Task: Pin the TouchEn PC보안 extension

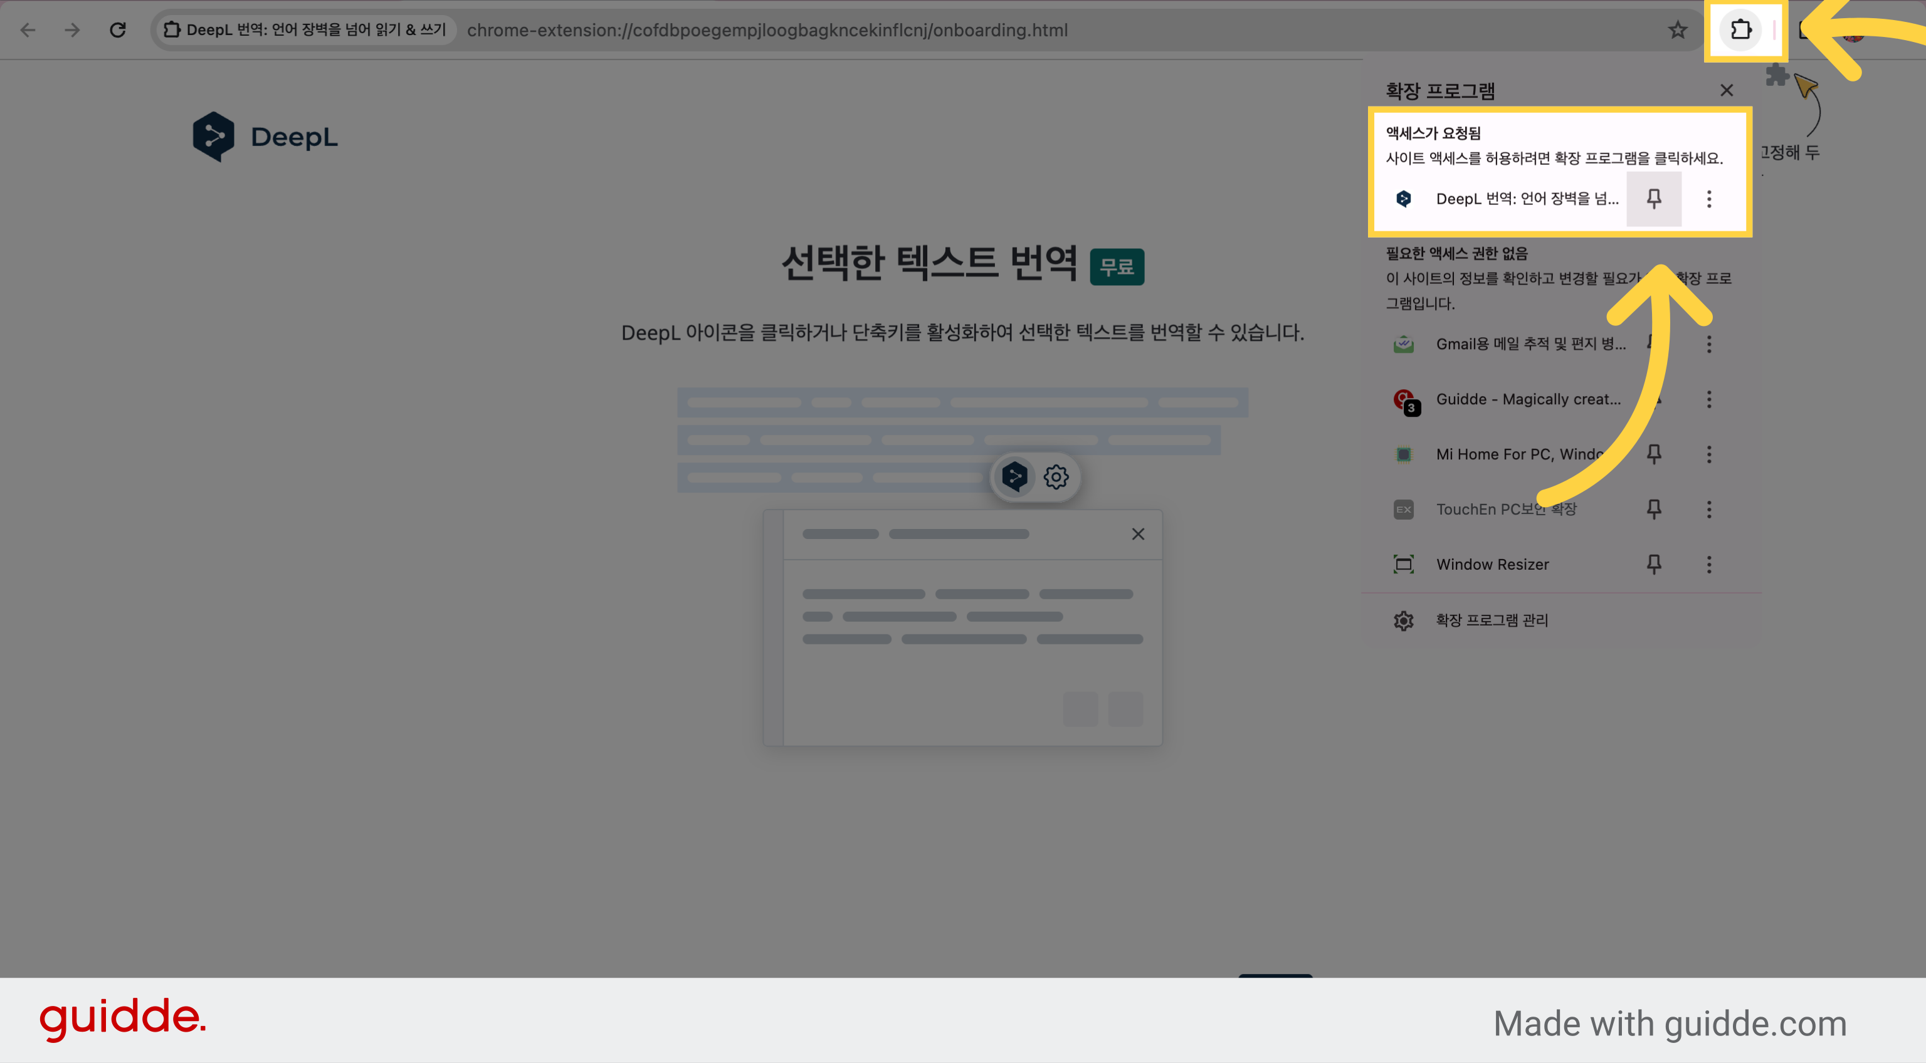Action: click(x=1654, y=509)
